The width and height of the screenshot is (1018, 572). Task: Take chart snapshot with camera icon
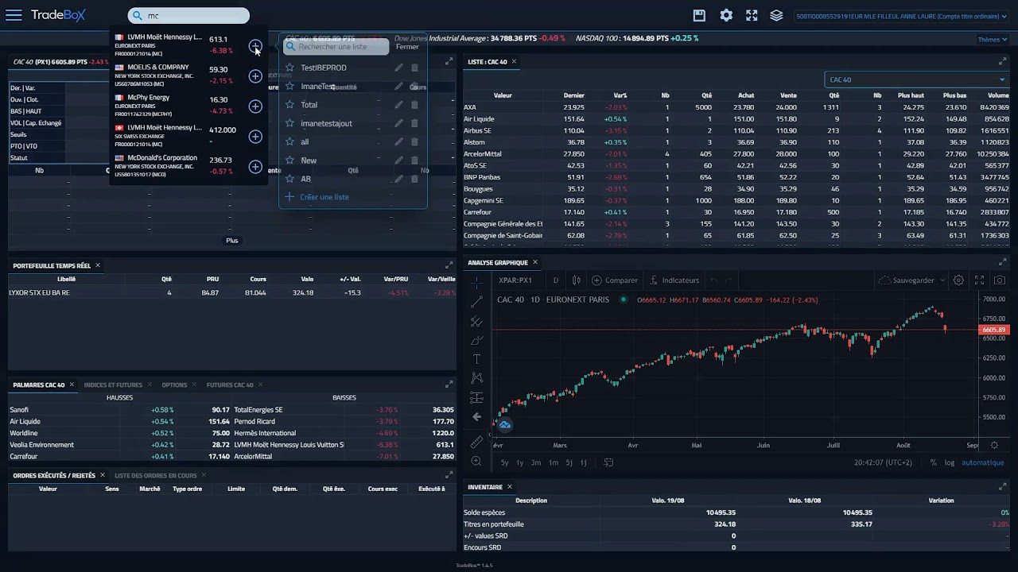[1000, 280]
